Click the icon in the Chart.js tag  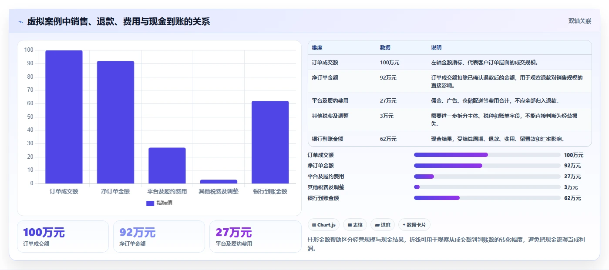point(314,225)
